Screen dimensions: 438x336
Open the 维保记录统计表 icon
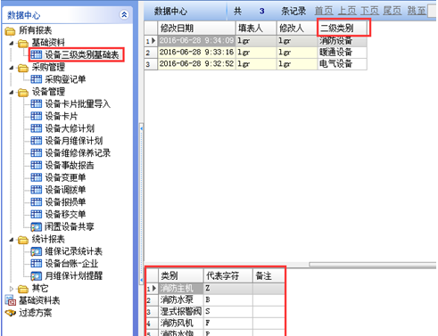[x=37, y=251]
